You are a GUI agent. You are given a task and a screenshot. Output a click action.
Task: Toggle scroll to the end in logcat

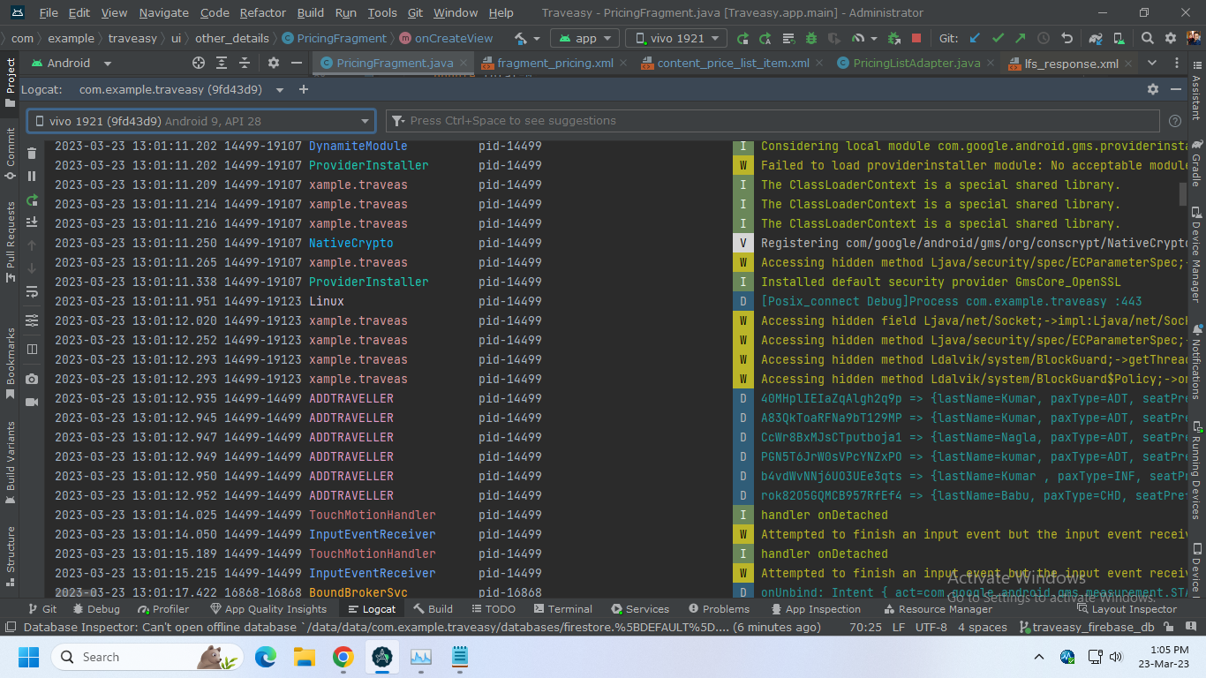coord(32,222)
